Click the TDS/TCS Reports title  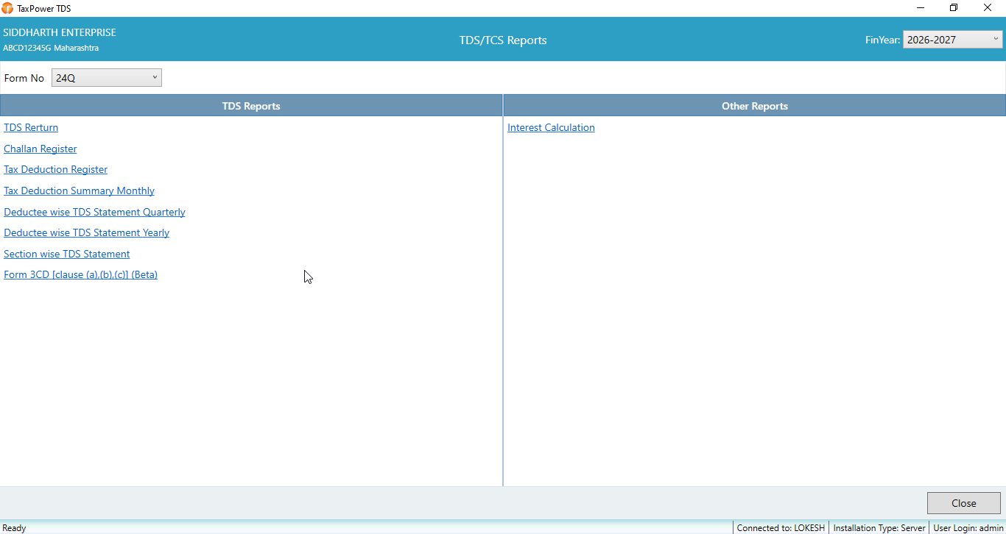(503, 40)
